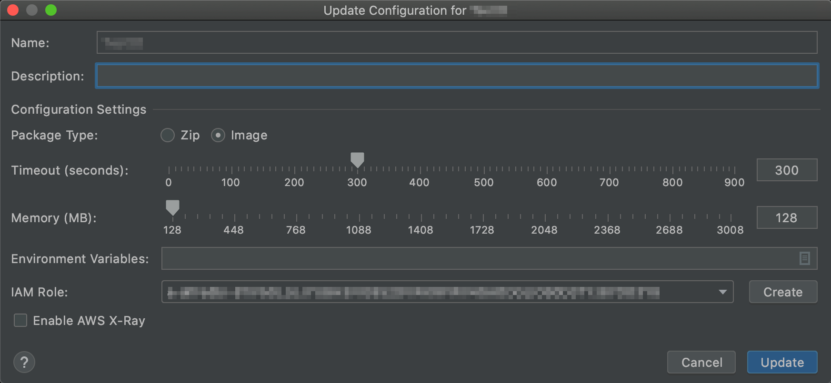831x383 pixels.
Task: Set memory at the 2048 tick label
Action: pos(544,230)
